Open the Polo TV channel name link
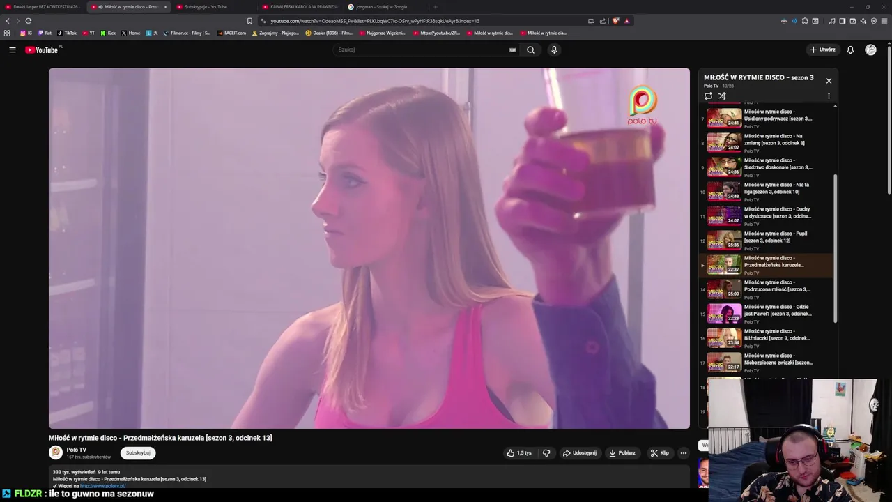The height and width of the screenshot is (502, 892). [77, 450]
